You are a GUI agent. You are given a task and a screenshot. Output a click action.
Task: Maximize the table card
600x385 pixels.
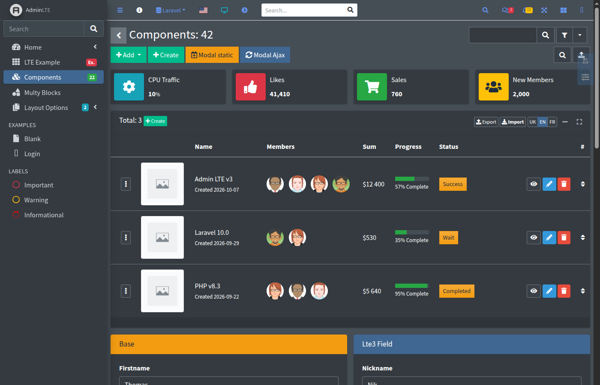click(579, 122)
